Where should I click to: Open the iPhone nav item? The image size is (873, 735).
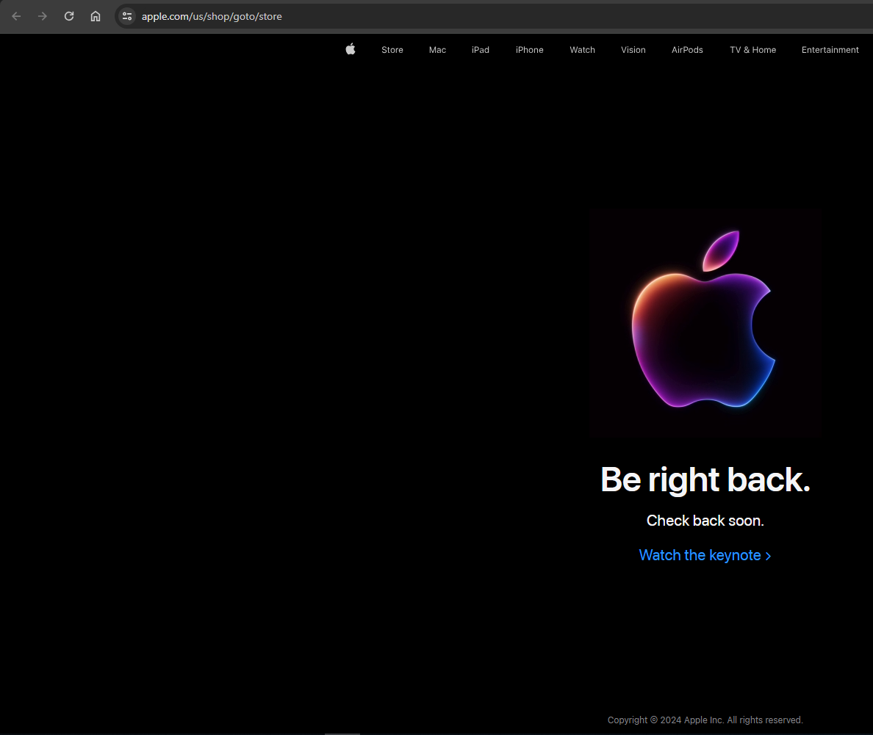(x=529, y=50)
